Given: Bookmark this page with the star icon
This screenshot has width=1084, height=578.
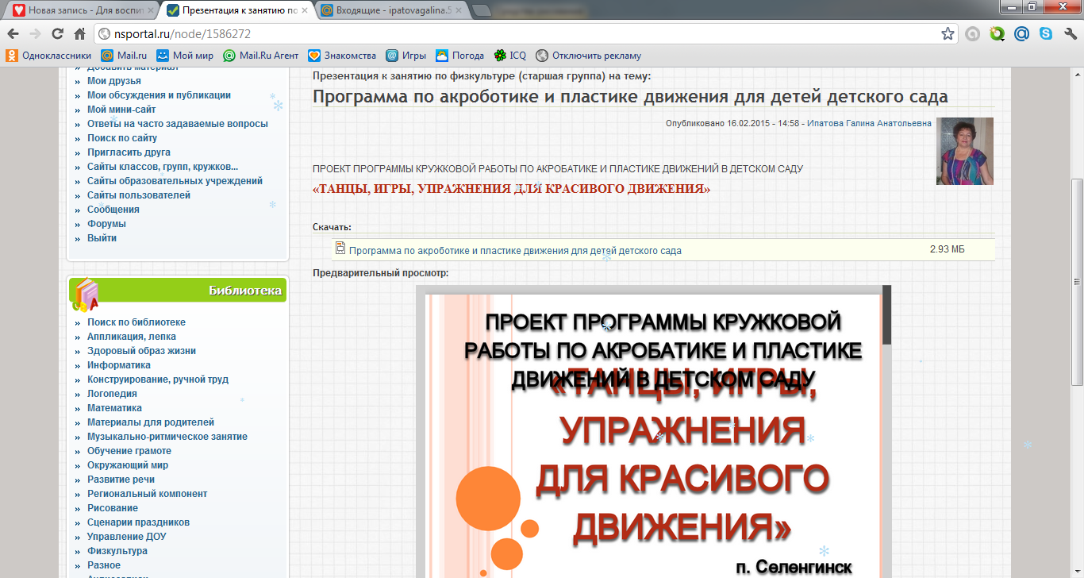Looking at the screenshot, I should pyautogui.click(x=948, y=34).
